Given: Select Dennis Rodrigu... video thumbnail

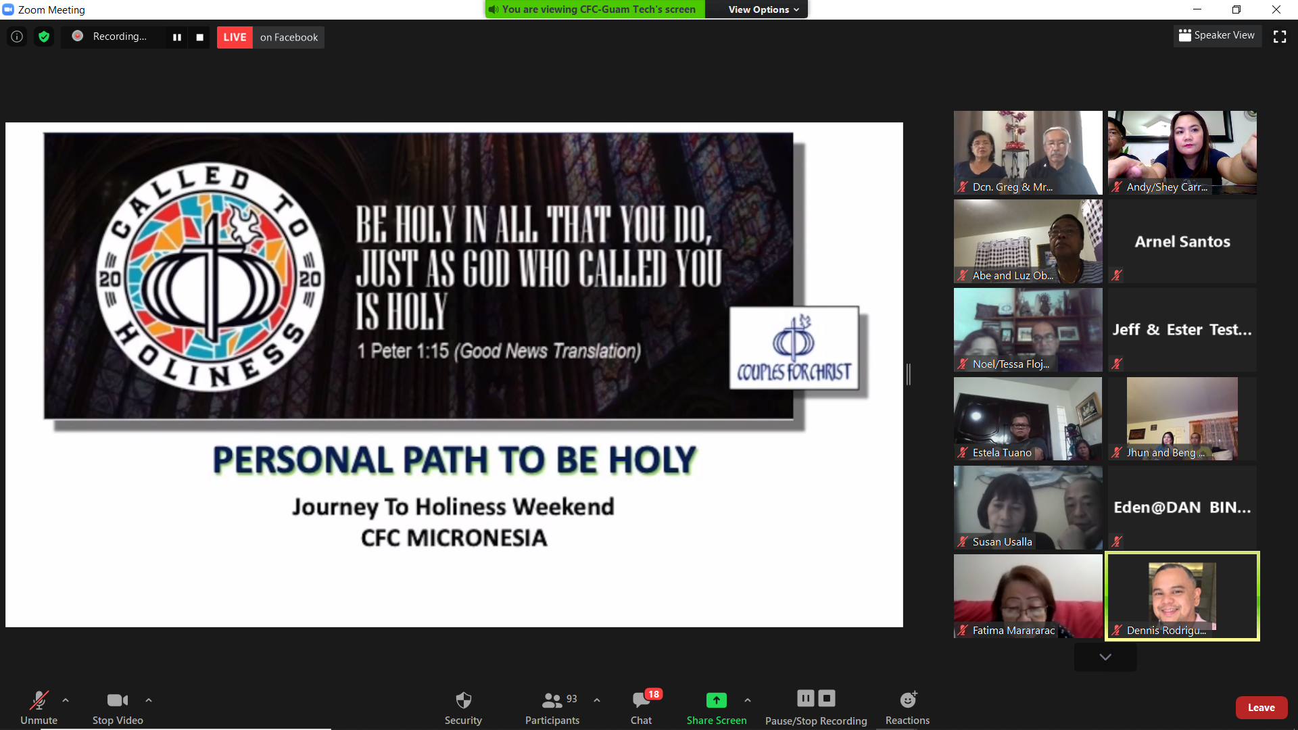Looking at the screenshot, I should pyautogui.click(x=1182, y=596).
